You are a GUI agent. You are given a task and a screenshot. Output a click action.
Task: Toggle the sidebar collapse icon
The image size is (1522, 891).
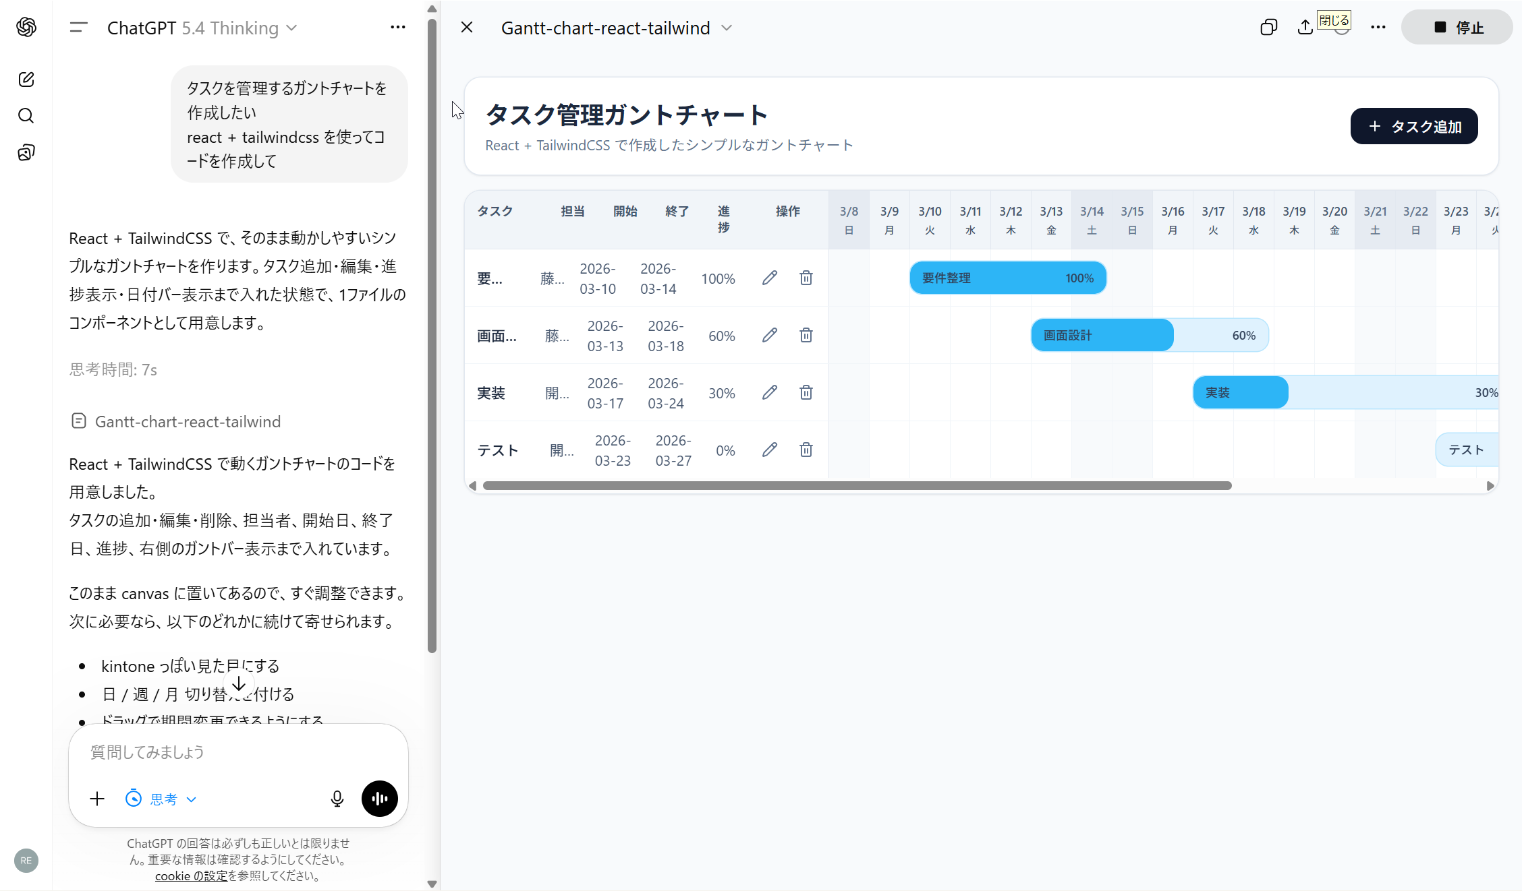tap(79, 28)
